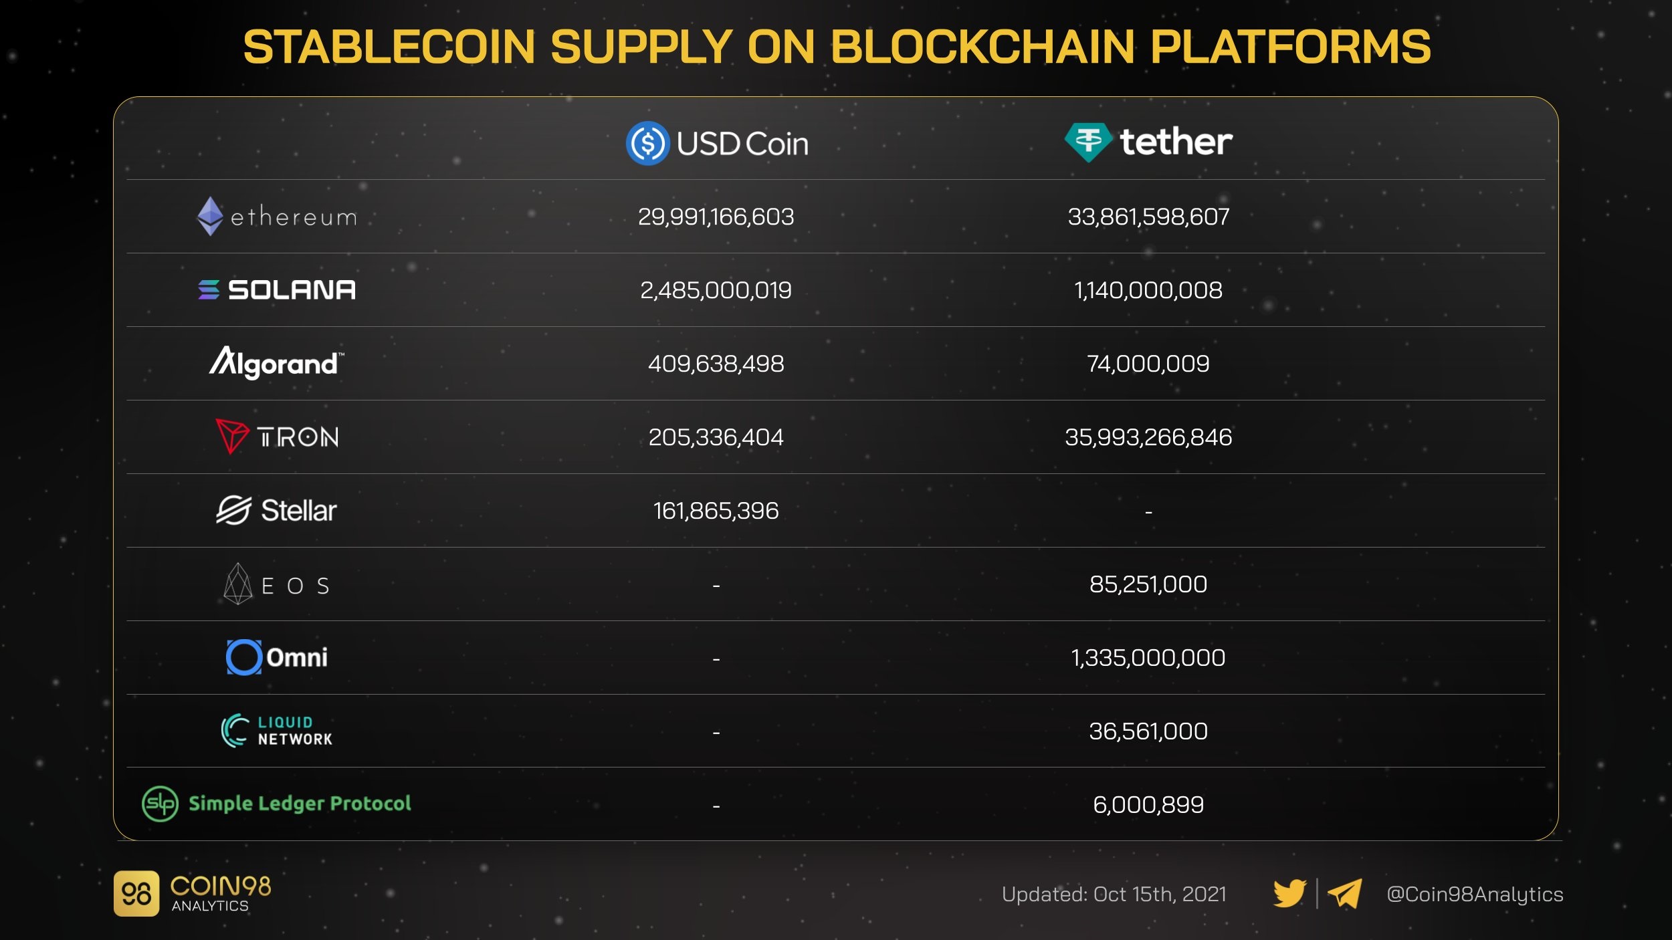The width and height of the screenshot is (1672, 940).
Task: Click the Tether diamond logo icon
Action: point(1088,142)
